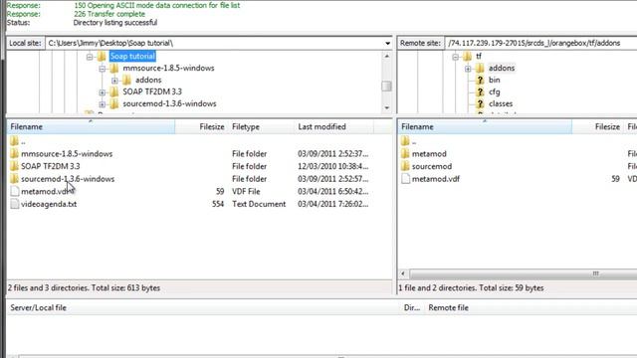
Task: Select sourcemod-1.3.6-windows in local tree
Action: (x=169, y=103)
